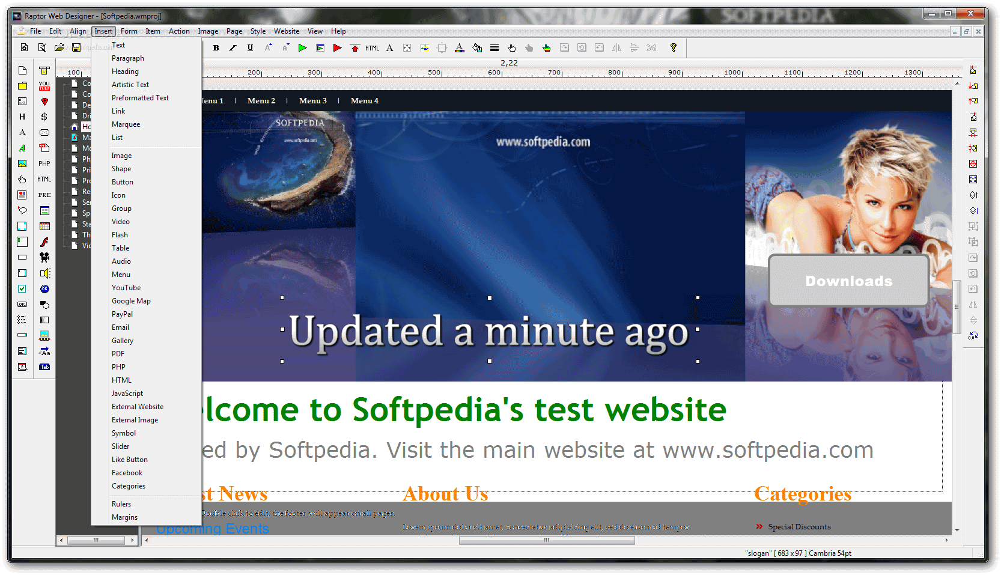Click the Audio speaker tool
The height and width of the screenshot is (575, 1001).
[x=44, y=273]
